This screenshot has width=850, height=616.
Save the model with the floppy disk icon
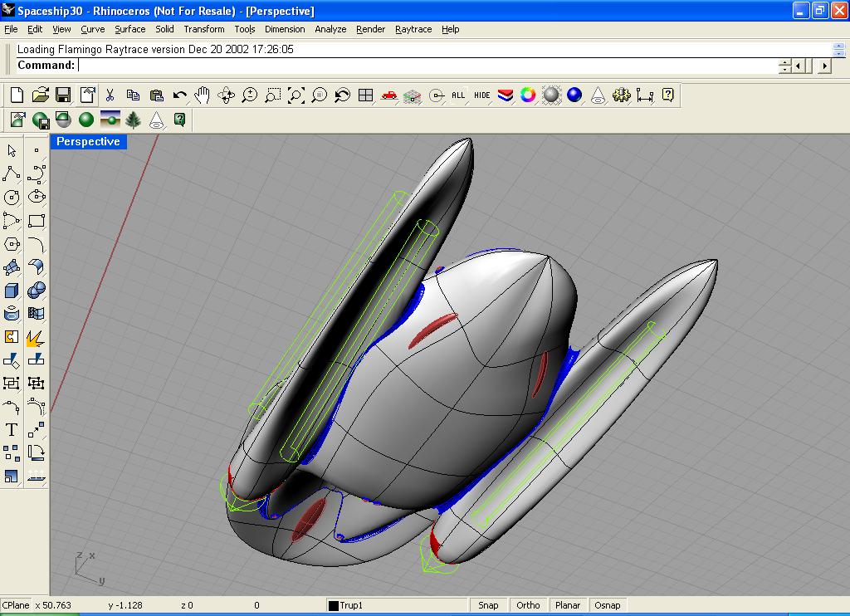point(63,95)
